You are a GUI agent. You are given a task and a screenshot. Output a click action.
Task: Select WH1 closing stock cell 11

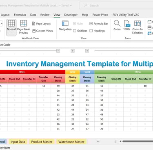[58, 100]
